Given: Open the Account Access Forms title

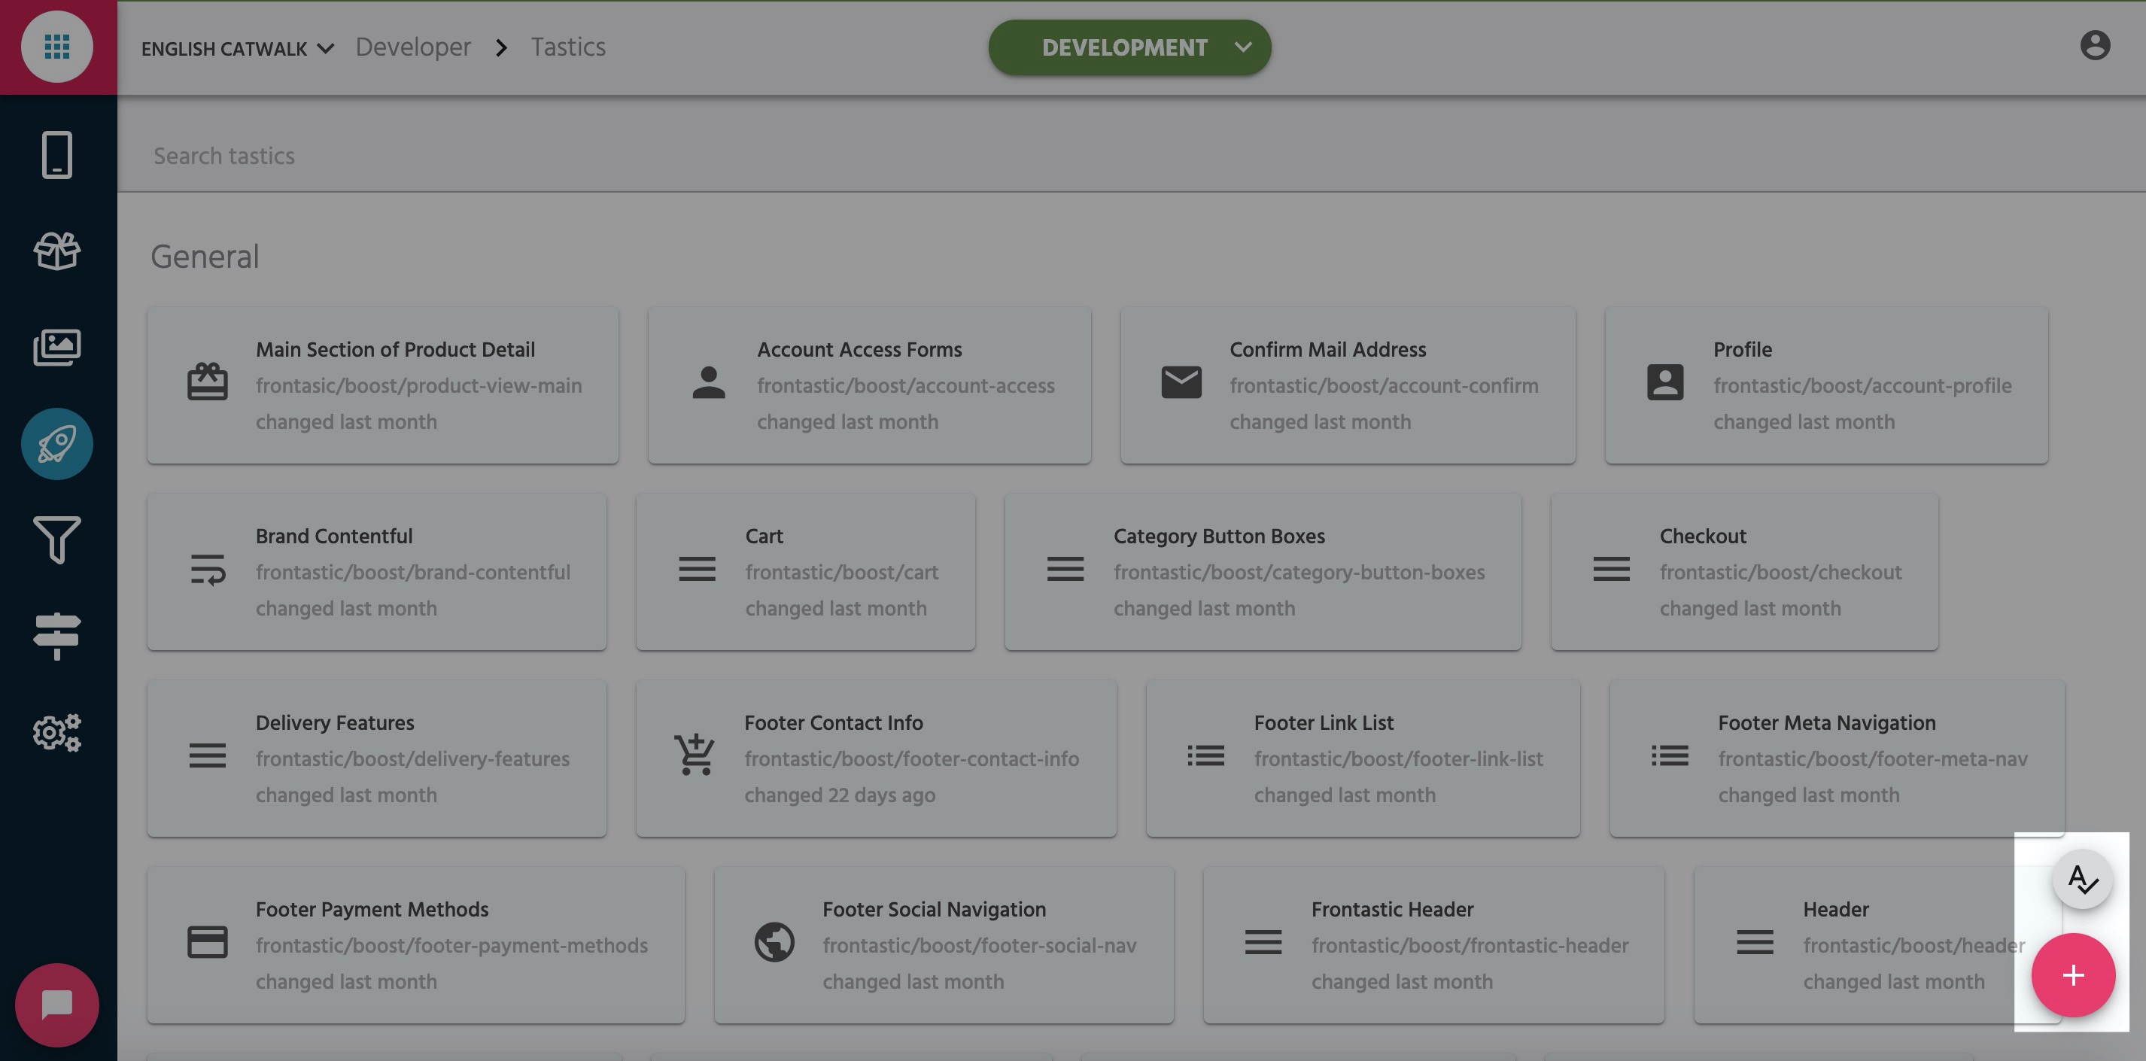Looking at the screenshot, I should (x=859, y=349).
